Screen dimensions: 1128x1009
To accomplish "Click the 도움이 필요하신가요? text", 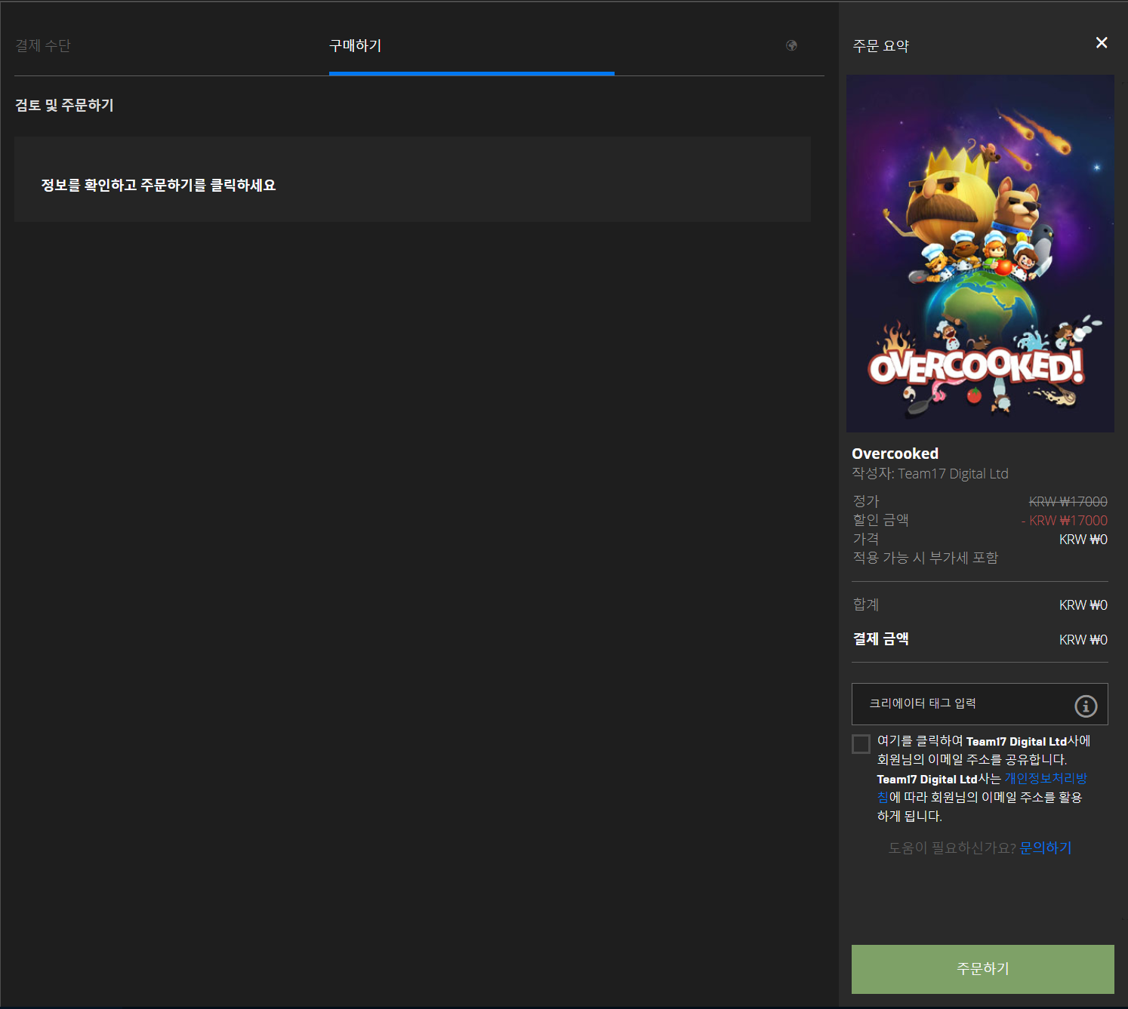I will (952, 847).
